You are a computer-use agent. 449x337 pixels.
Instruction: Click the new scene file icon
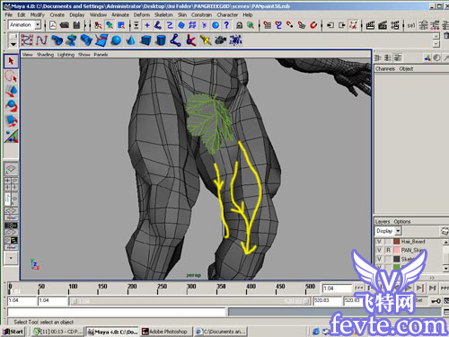pyautogui.click(x=53, y=25)
